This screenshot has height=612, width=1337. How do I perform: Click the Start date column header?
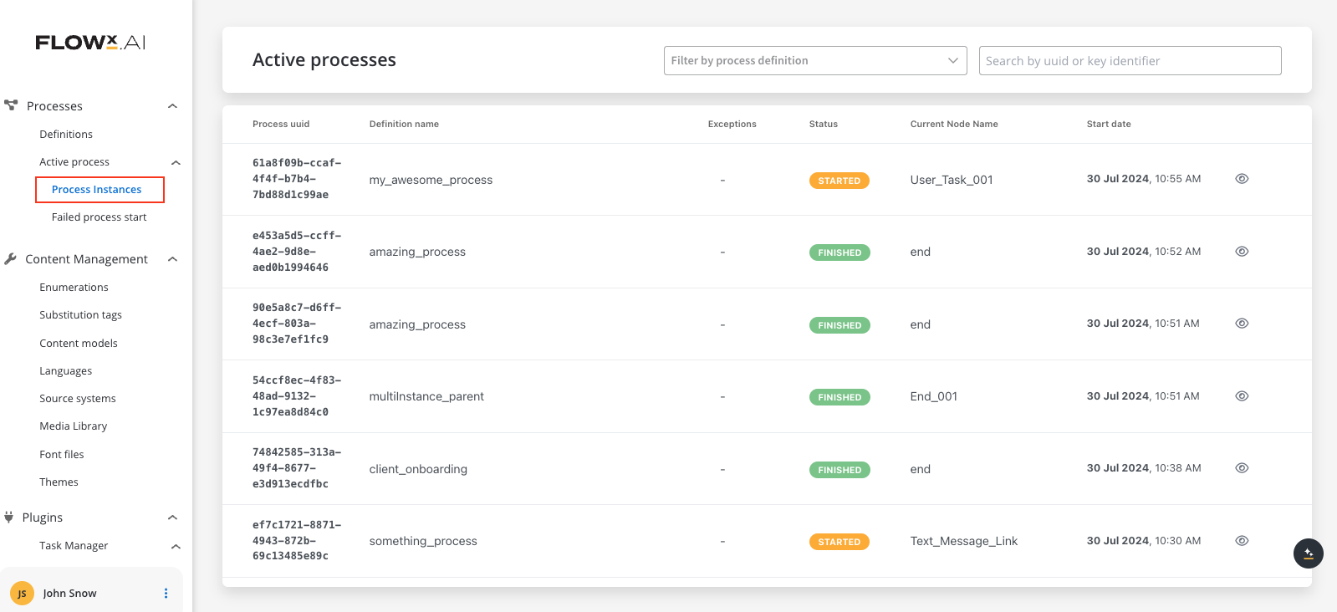pos(1109,124)
